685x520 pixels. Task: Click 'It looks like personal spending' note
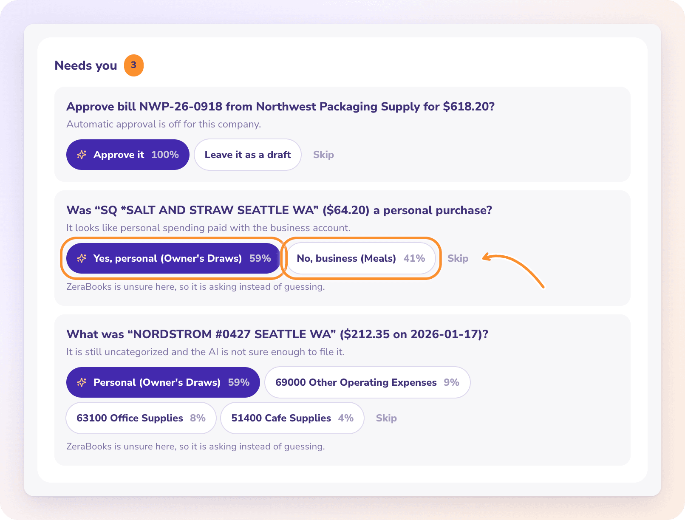point(208,228)
